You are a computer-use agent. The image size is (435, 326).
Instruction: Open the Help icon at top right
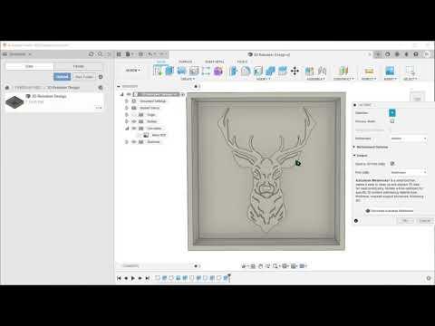[416, 54]
